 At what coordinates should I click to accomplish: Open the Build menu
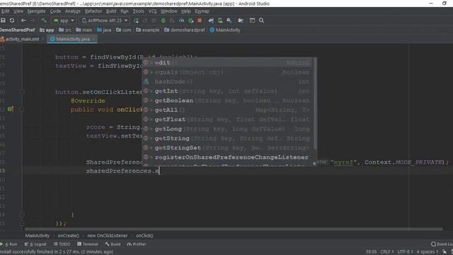pos(111,11)
